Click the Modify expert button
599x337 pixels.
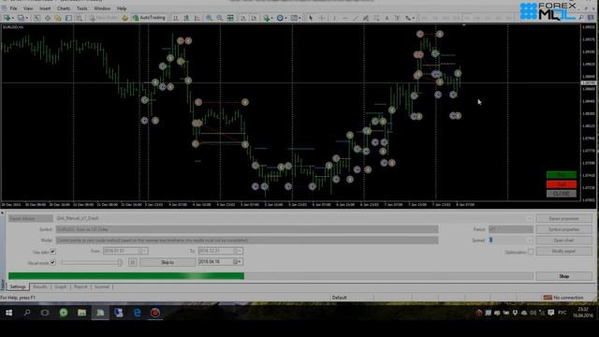point(563,251)
